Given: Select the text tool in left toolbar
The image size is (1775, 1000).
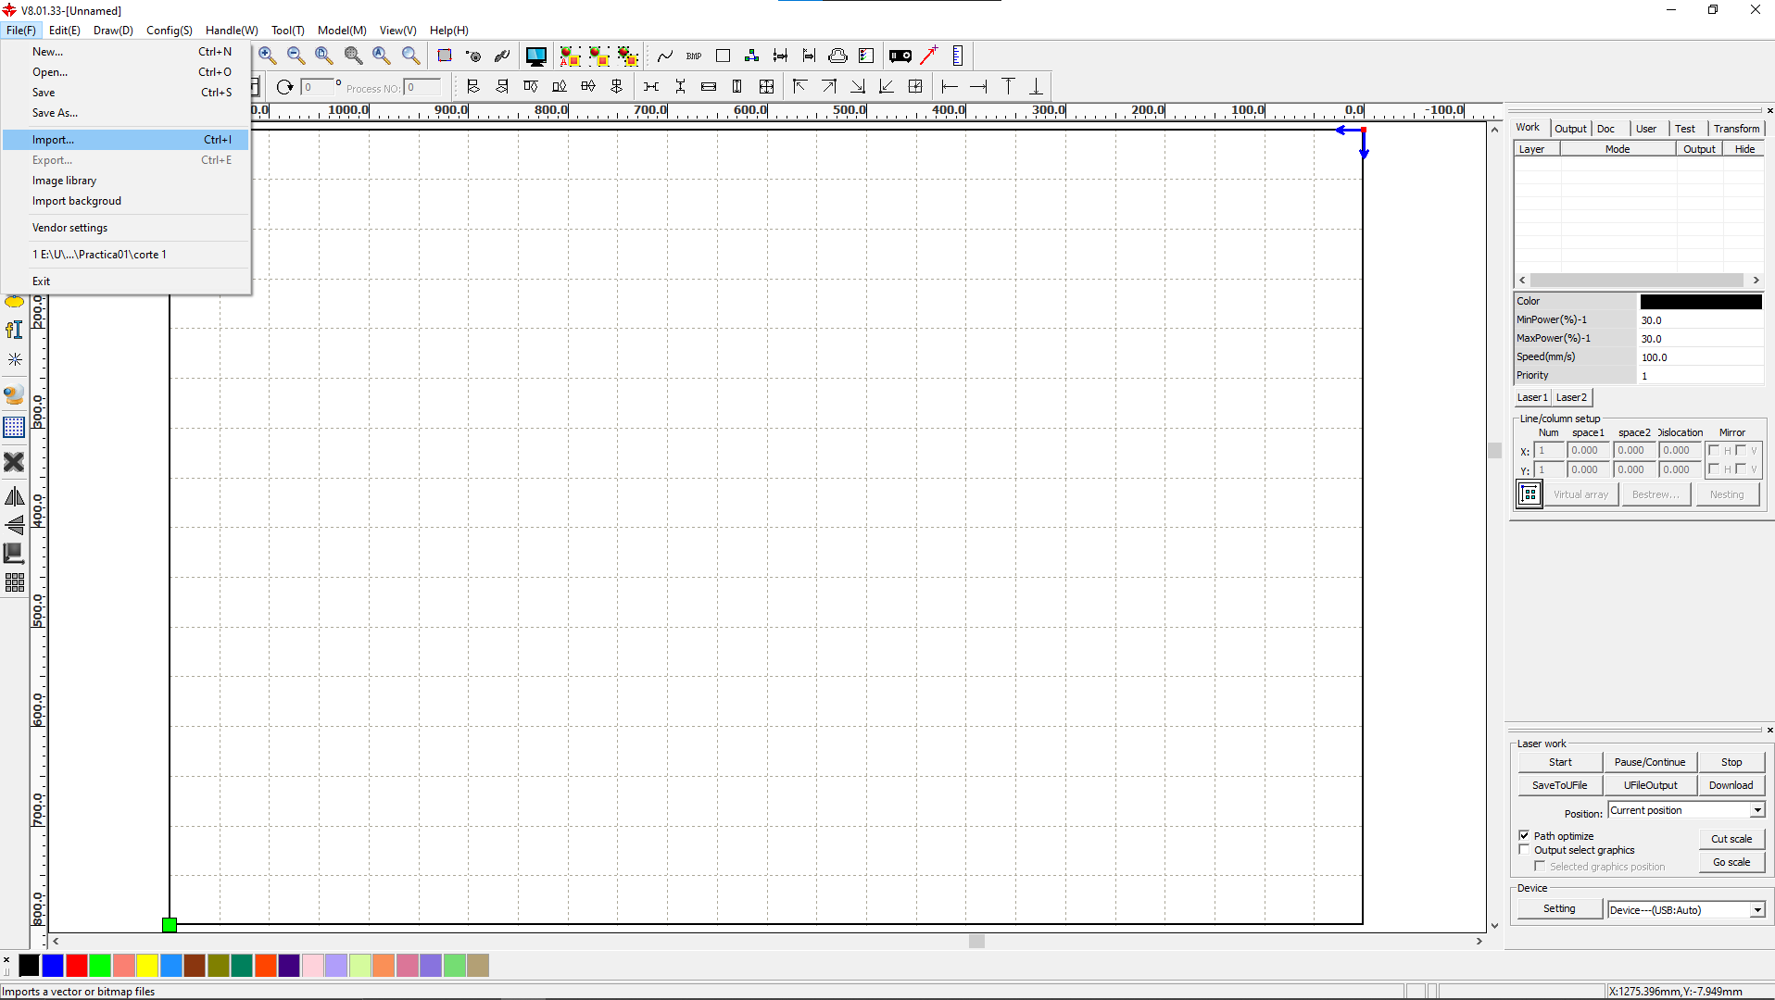Looking at the screenshot, I should [x=14, y=330].
